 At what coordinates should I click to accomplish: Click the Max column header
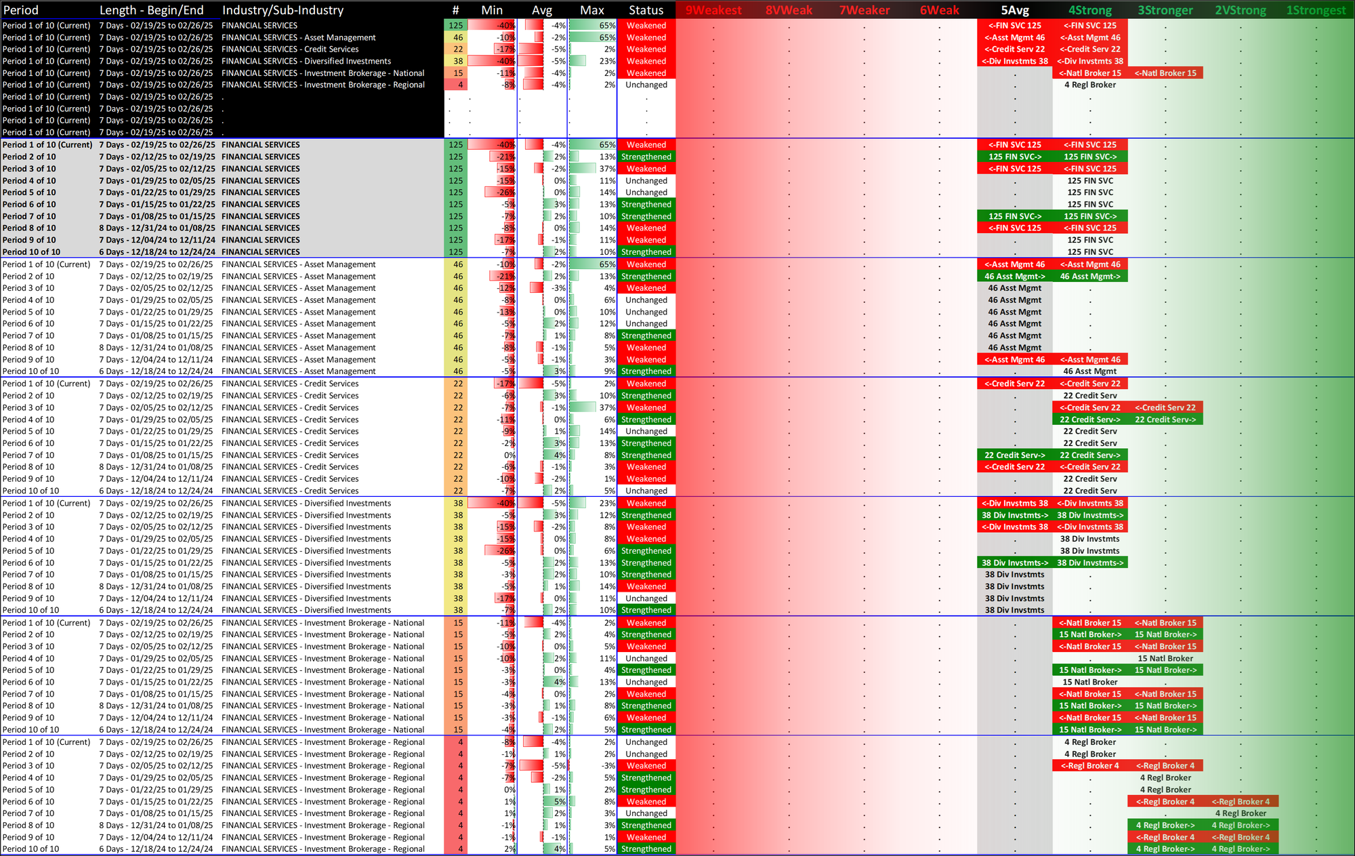click(x=591, y=10)
